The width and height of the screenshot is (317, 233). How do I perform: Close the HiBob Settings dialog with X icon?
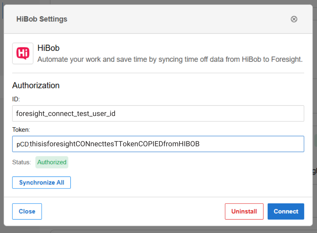coord(294,19)
